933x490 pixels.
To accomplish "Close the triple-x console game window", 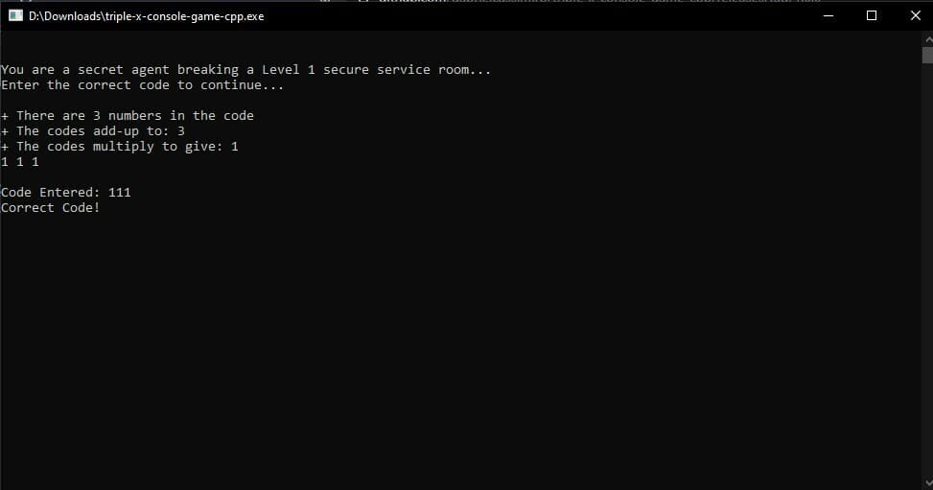I will tap(915, 15).
